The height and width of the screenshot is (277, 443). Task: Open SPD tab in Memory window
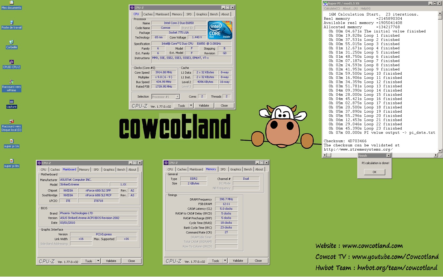[223, 169]
